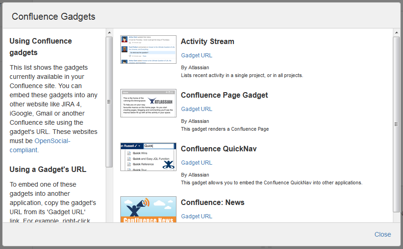Click 'This gadget renders a Confluence Page' text
This screenshot has height=249, width=403.
point(225,129)
